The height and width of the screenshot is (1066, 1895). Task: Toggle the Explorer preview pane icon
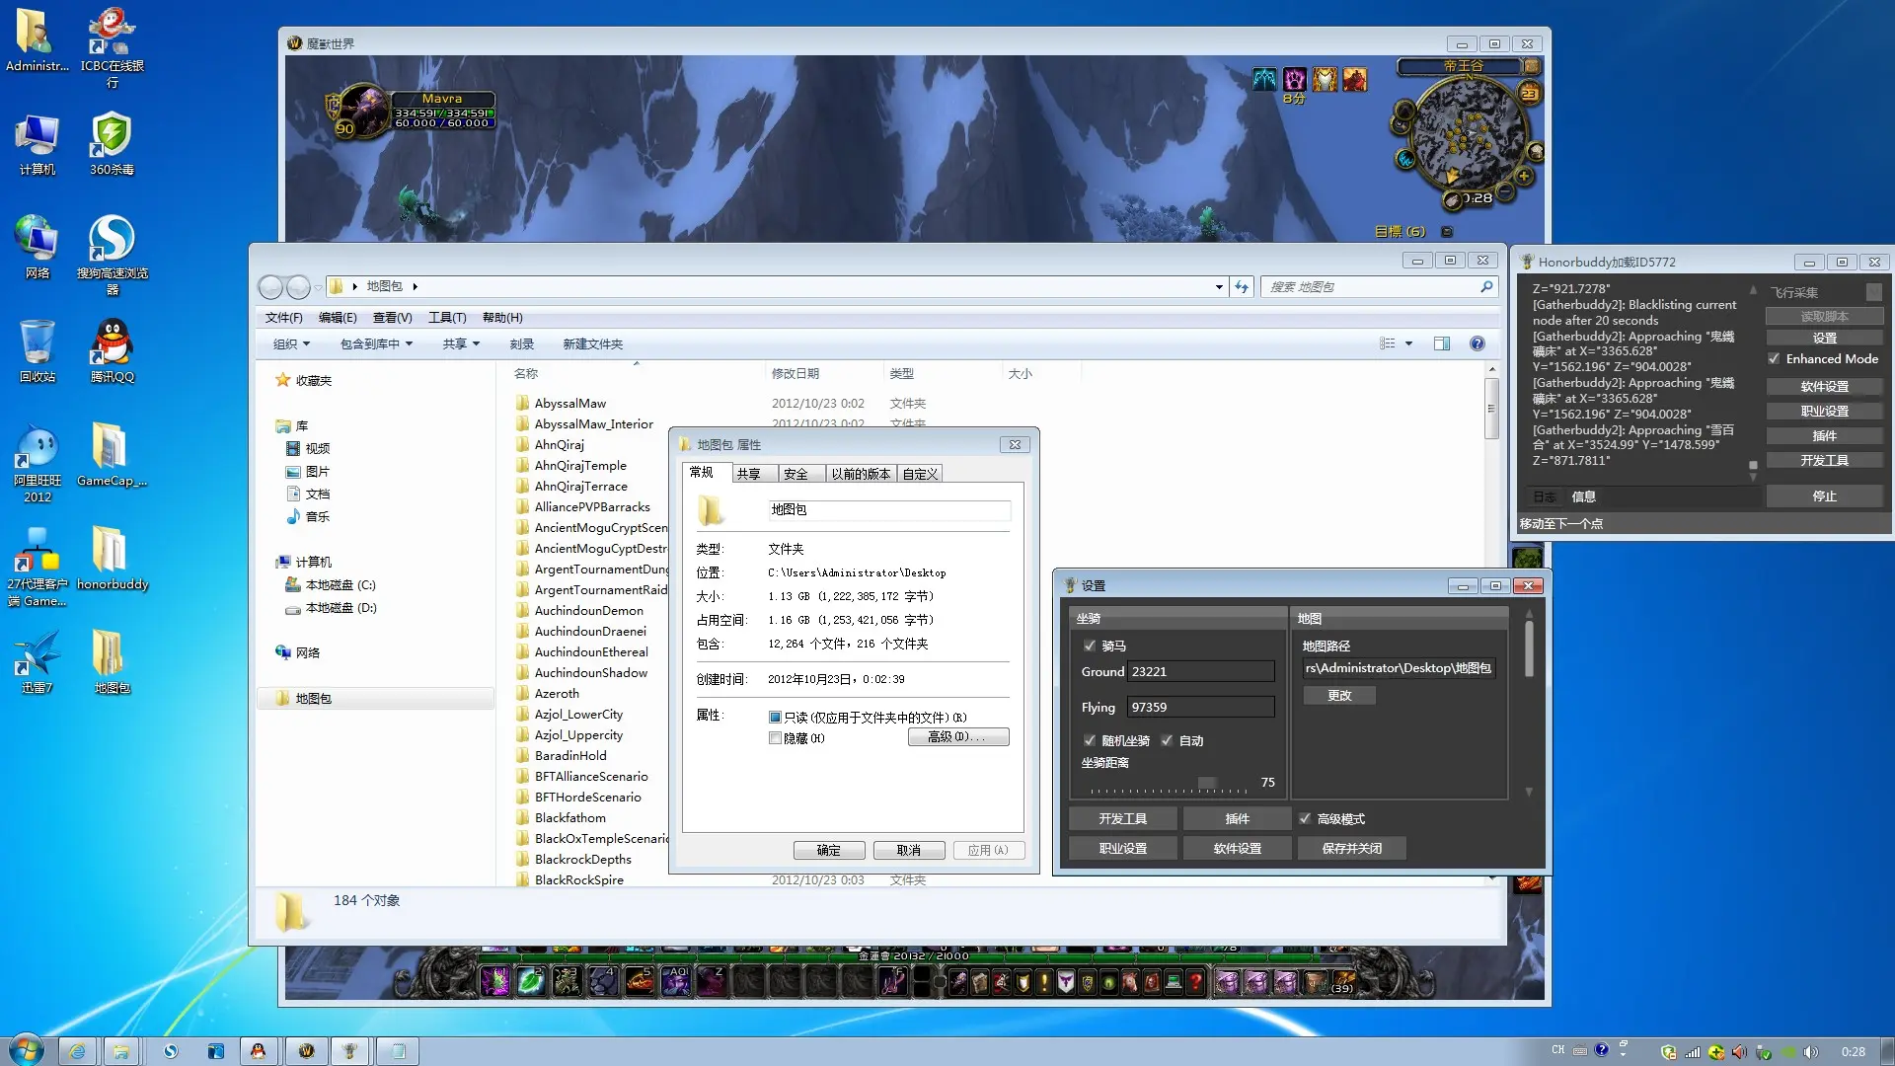pos(1442,343)
